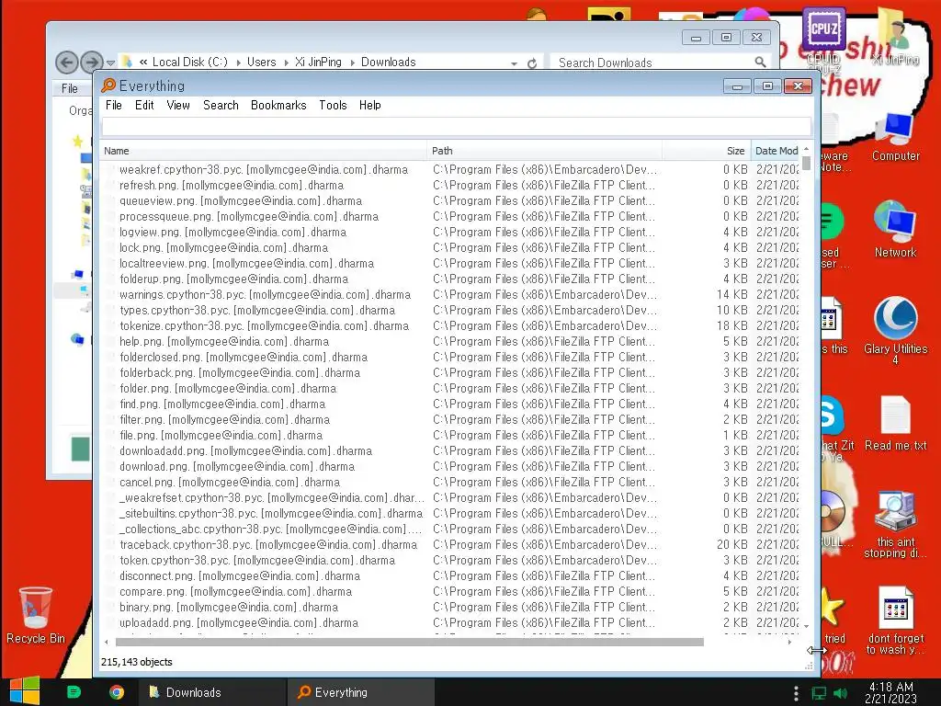Select the downloadadd.png dharma file row

tap(450, 450)
